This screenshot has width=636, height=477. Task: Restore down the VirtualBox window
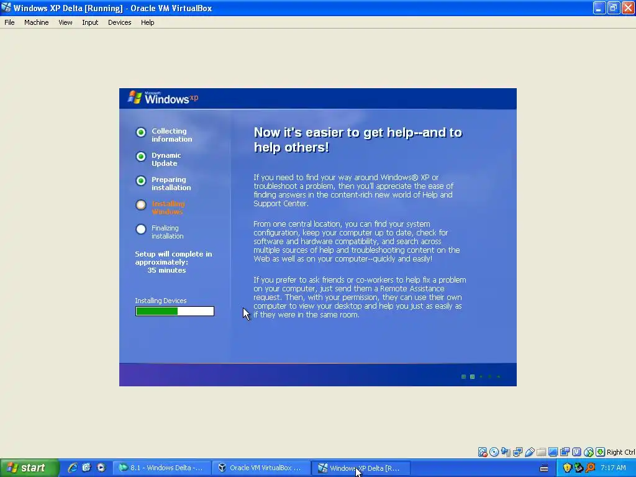tap(614, 7)
